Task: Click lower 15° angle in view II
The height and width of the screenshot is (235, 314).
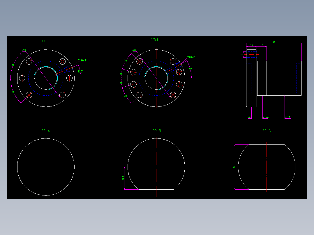Action: coord(121,83)
